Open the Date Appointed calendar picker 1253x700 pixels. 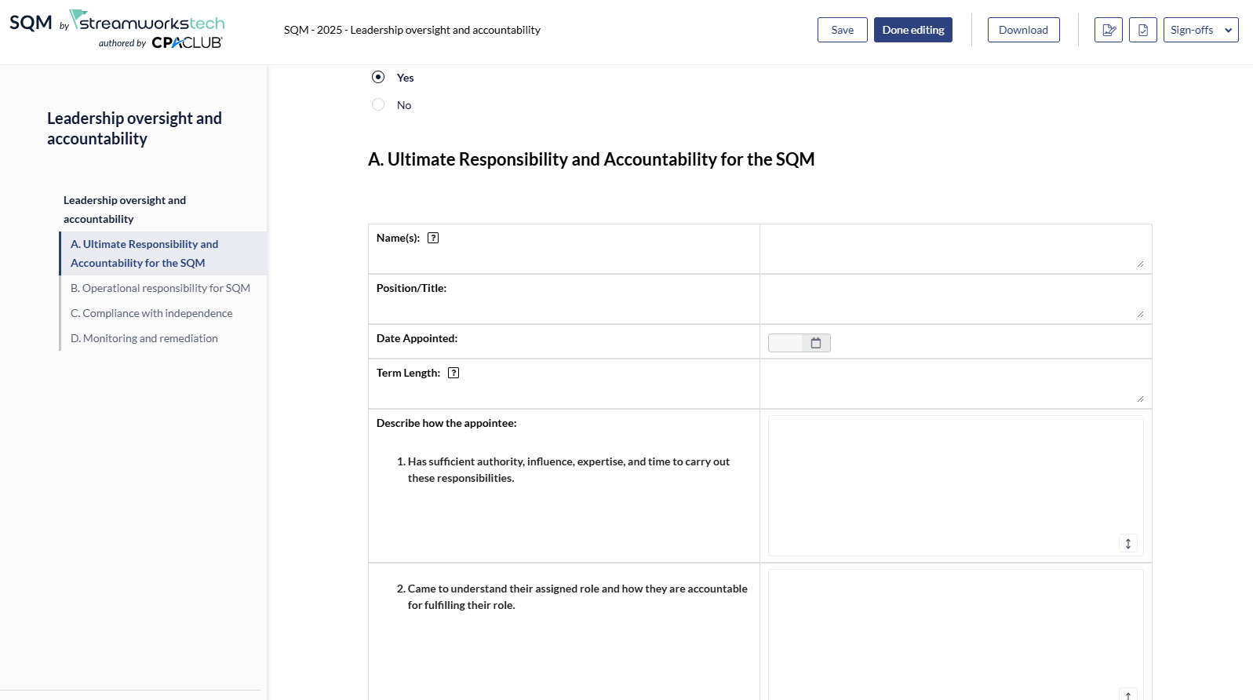[x=816, y=343]
